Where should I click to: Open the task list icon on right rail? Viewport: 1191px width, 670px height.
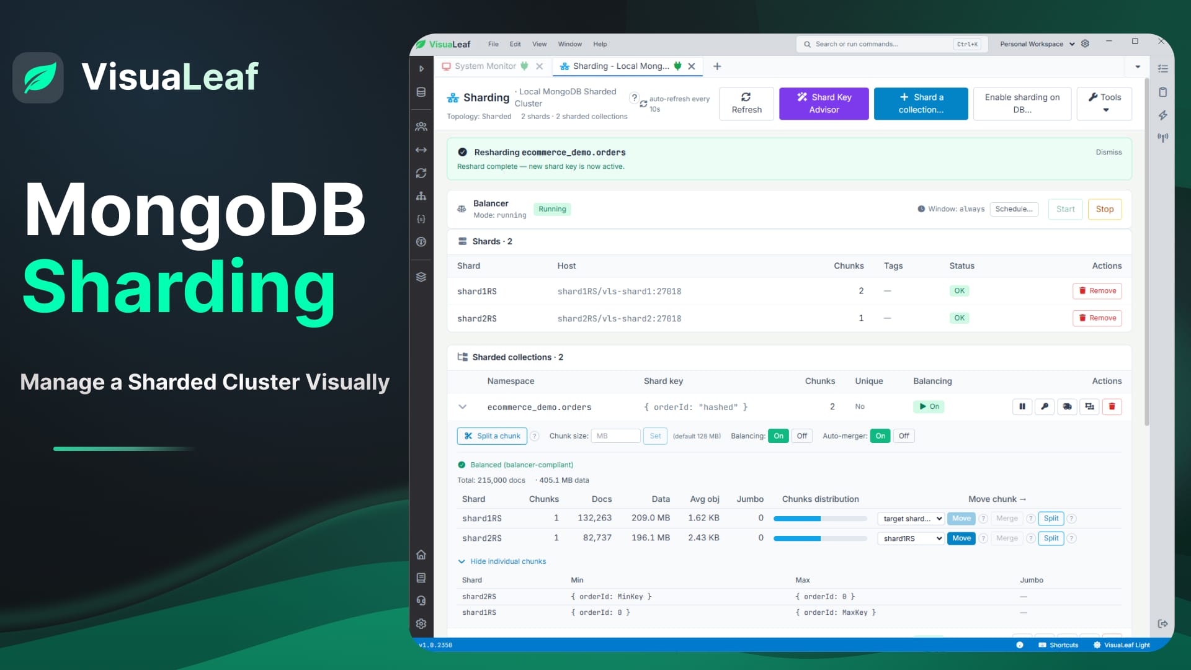[x=1163, y=69]
